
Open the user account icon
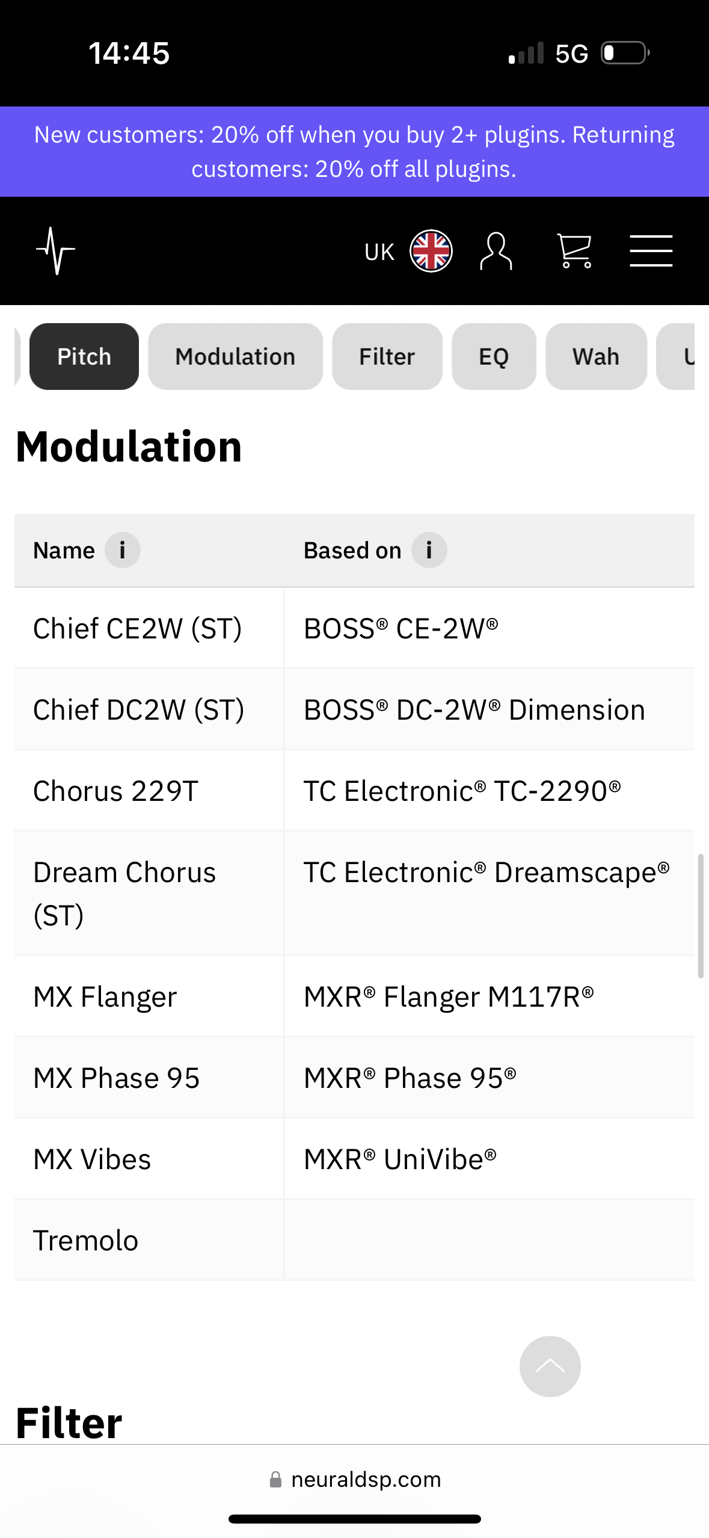click(496, 251)
